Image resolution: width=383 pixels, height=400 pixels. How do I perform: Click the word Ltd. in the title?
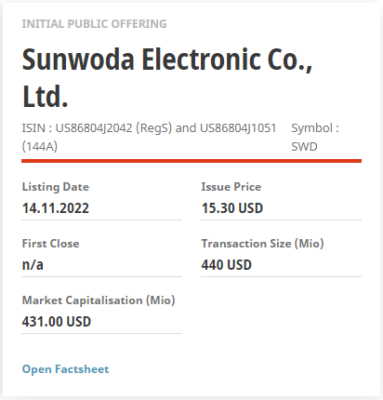click(x=46, y=97)
